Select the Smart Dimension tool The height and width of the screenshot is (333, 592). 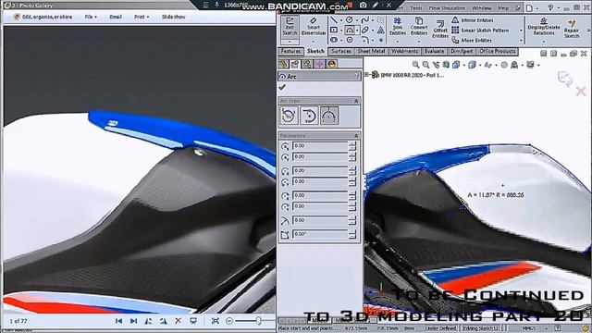pyautogui.click(x=314, y=27)
